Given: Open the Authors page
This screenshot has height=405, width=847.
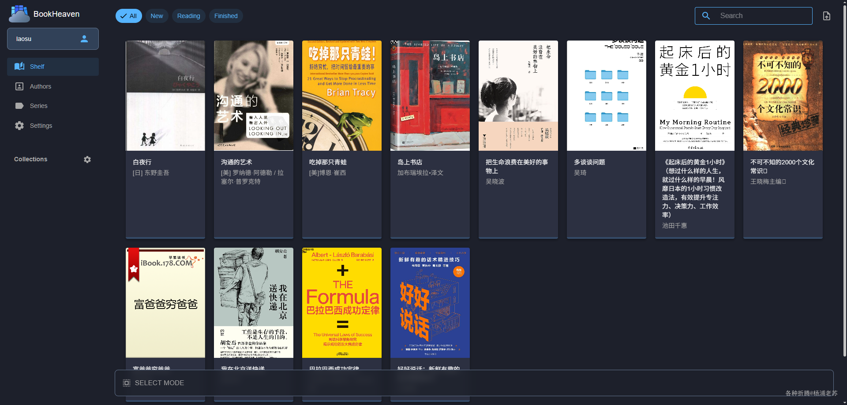Looking at the screenshot, I should pos(53,86).
